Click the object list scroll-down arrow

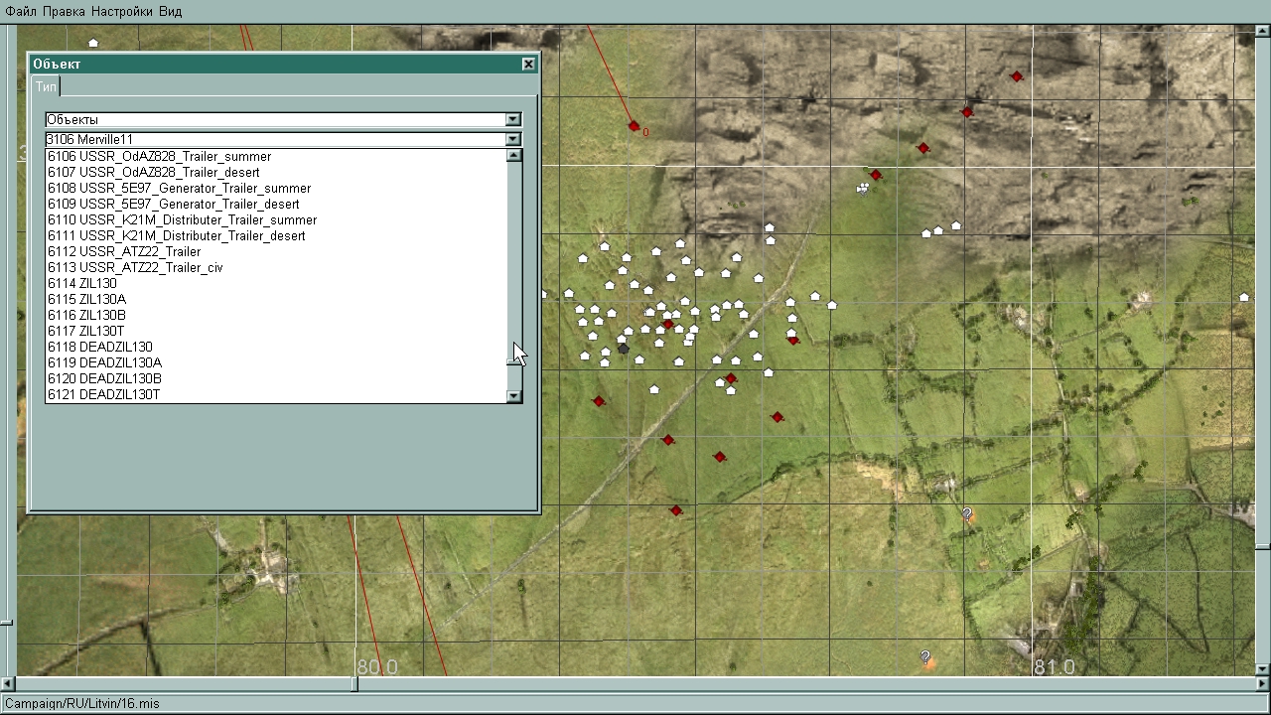[513, 395]
